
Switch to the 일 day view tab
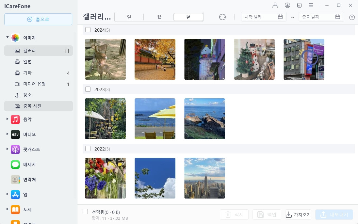[129, 17]
